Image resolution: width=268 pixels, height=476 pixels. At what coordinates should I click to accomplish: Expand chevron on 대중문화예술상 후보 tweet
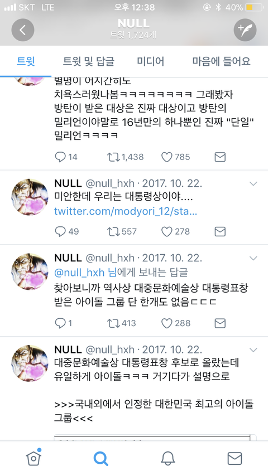pyautogui.click(x=253, y=349)
